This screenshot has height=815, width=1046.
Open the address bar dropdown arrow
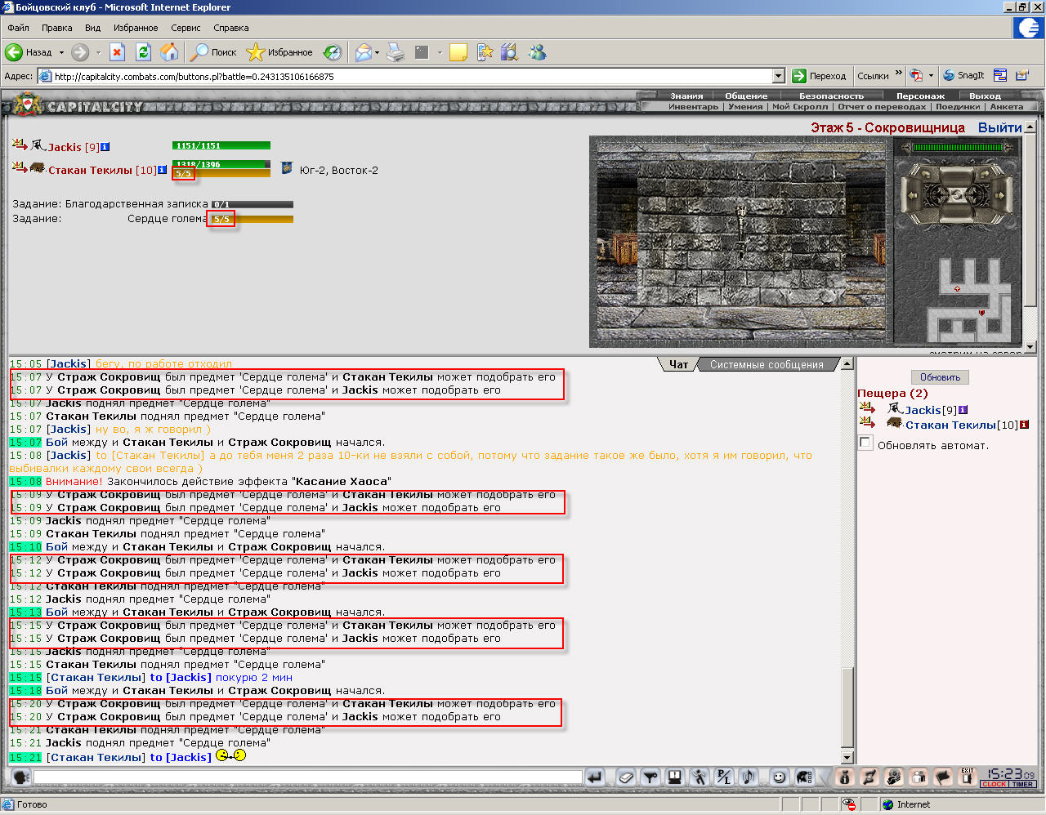(x=777, y=76)
